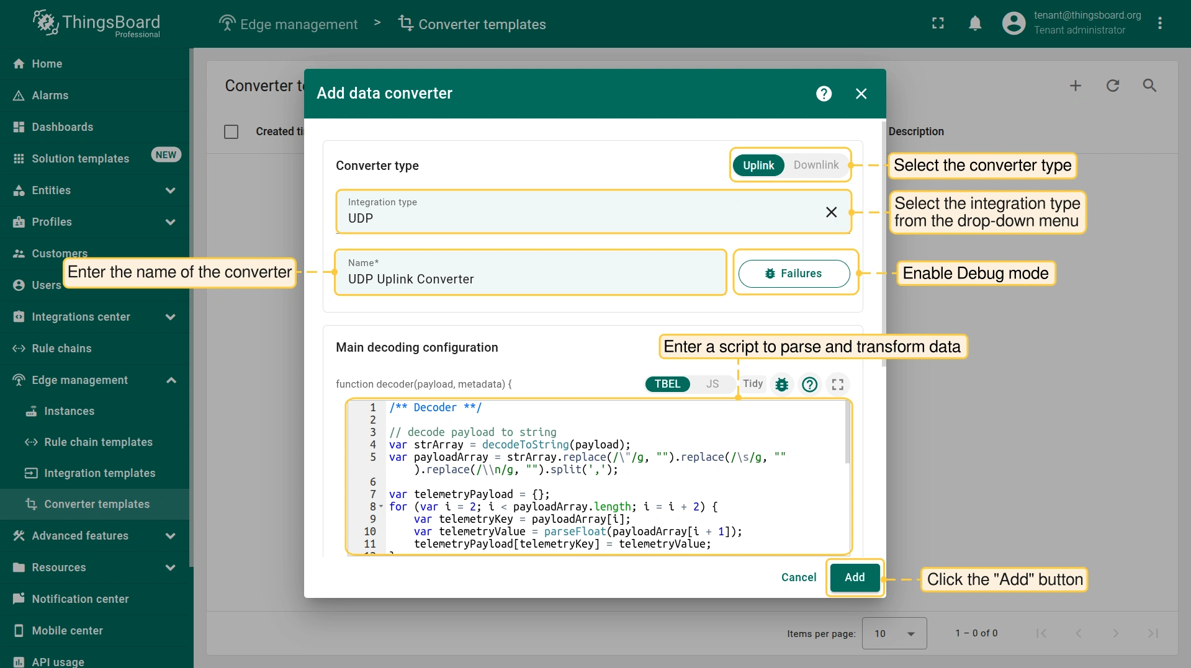The height and width of the screenshot is (668, 1191).
Task: Click the Mobile center phone icon
Action: [x=19, y=631]
